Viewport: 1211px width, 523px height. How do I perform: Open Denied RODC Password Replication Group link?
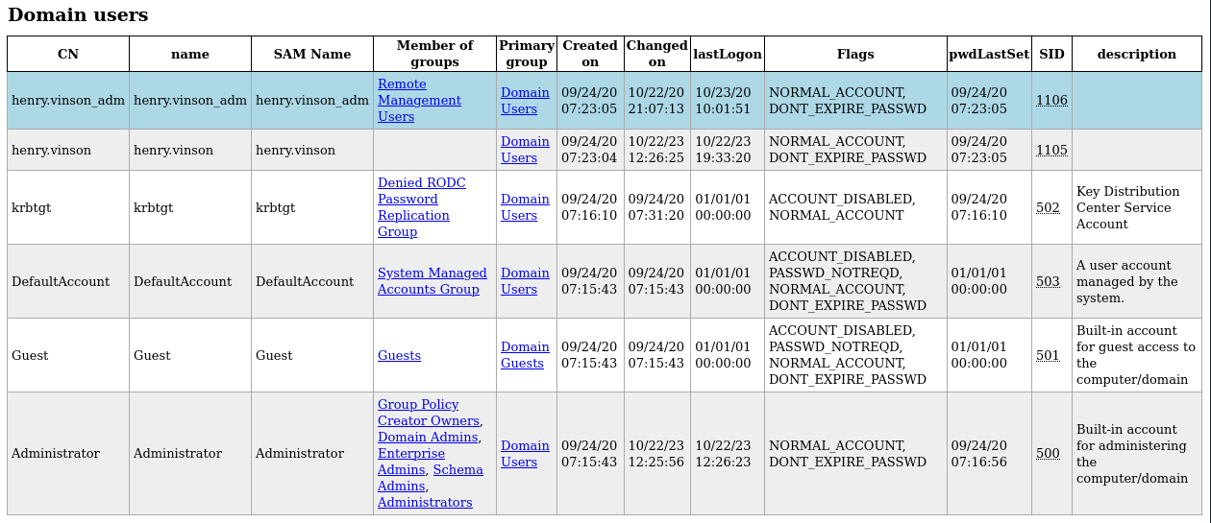pyautogui.click(x=421, y=207)
